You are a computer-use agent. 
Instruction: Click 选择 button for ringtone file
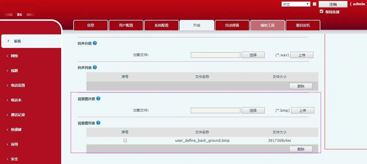point(253,55)
